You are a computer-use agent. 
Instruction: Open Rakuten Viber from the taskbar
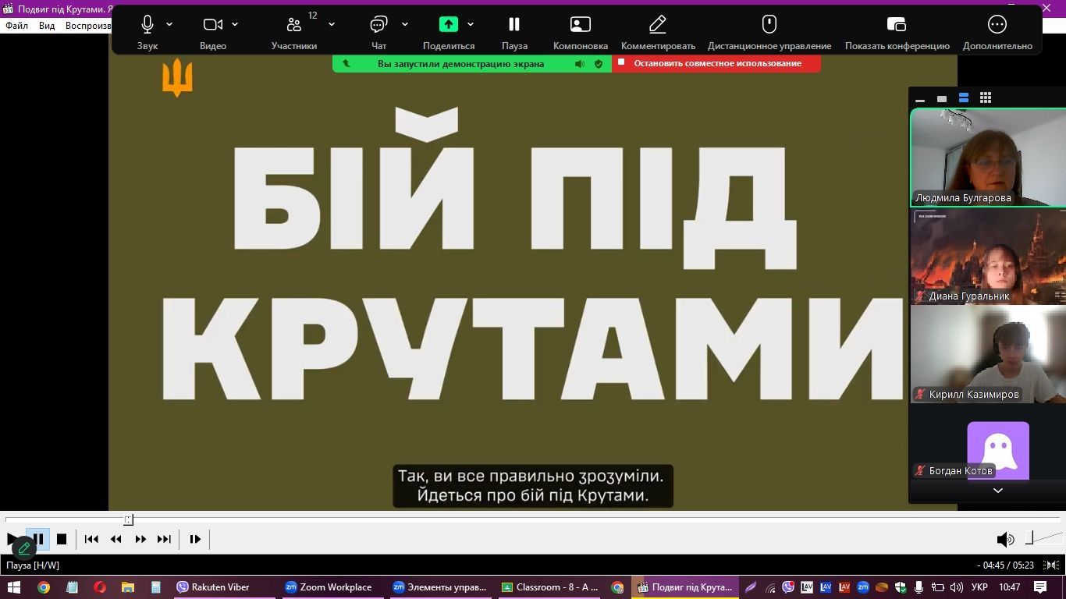213,587
